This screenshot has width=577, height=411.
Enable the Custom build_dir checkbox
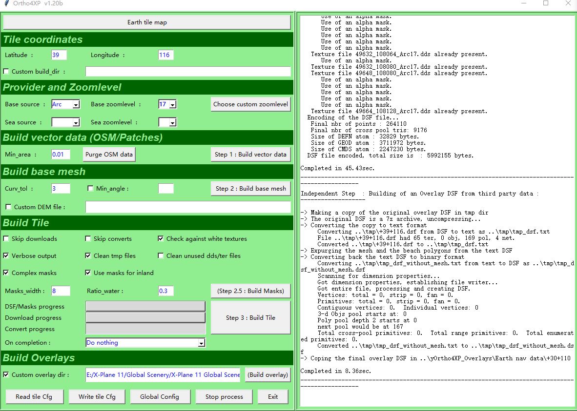tap(6, 72)
